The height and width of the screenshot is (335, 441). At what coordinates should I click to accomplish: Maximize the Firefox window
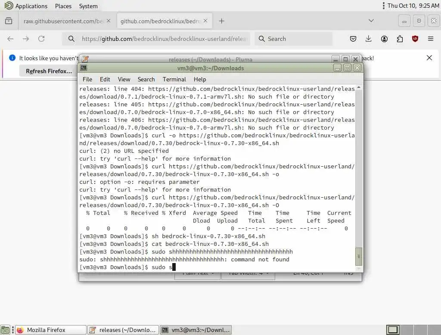pos(419,21)
